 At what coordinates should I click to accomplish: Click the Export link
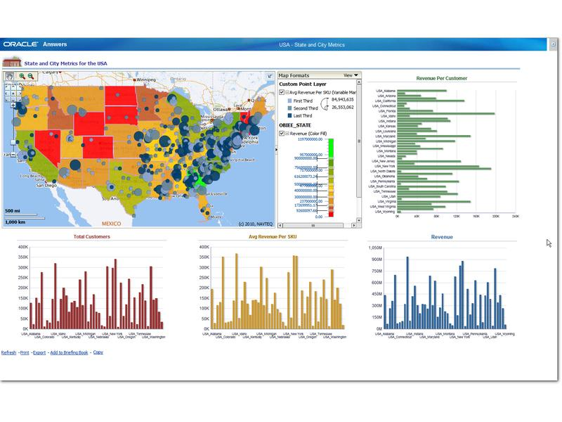pos(39,352)
